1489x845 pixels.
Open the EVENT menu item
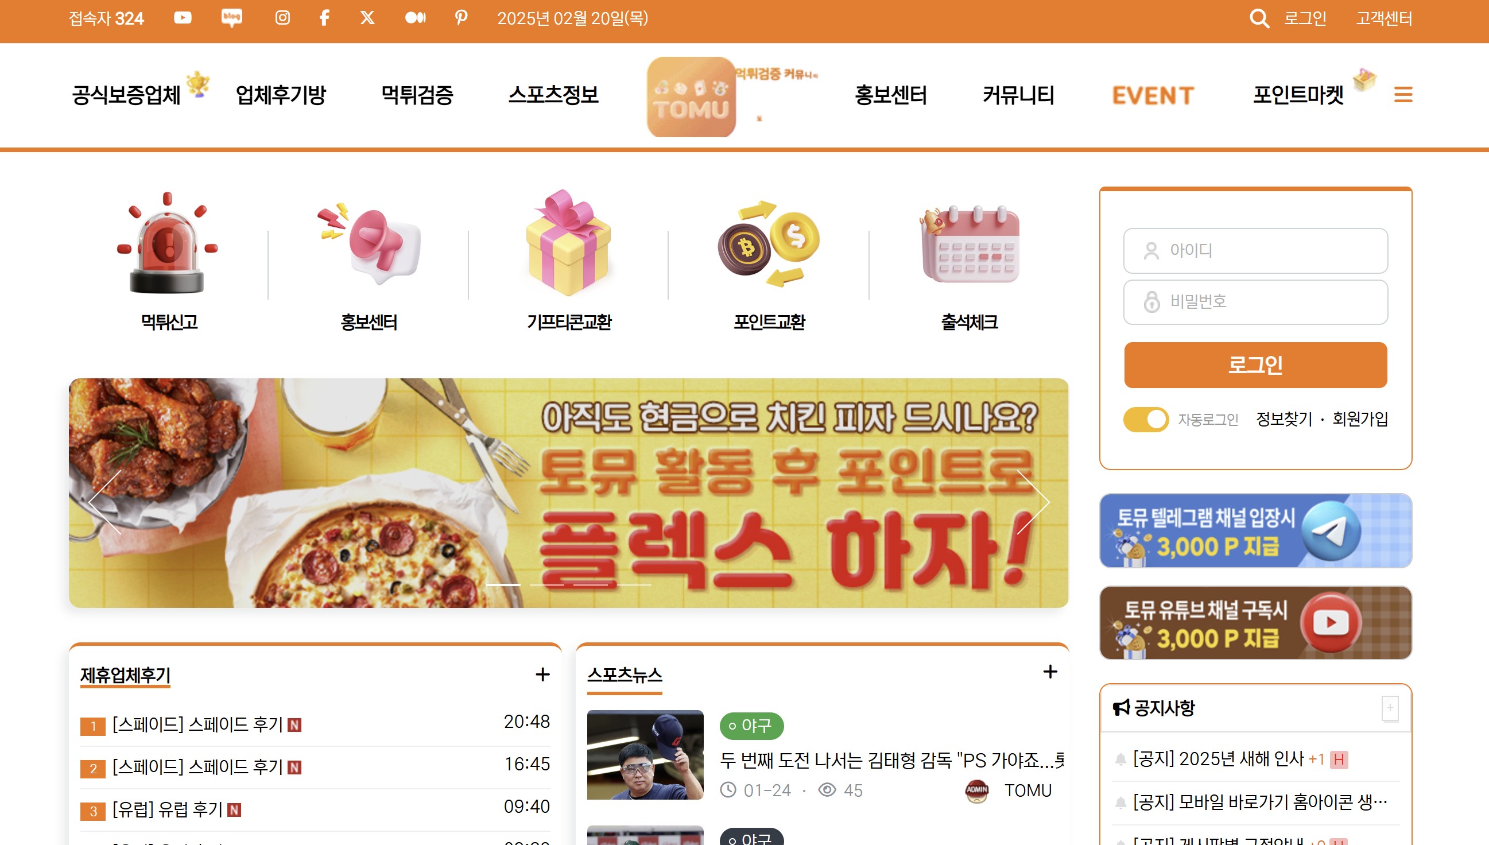point(1153,95)
